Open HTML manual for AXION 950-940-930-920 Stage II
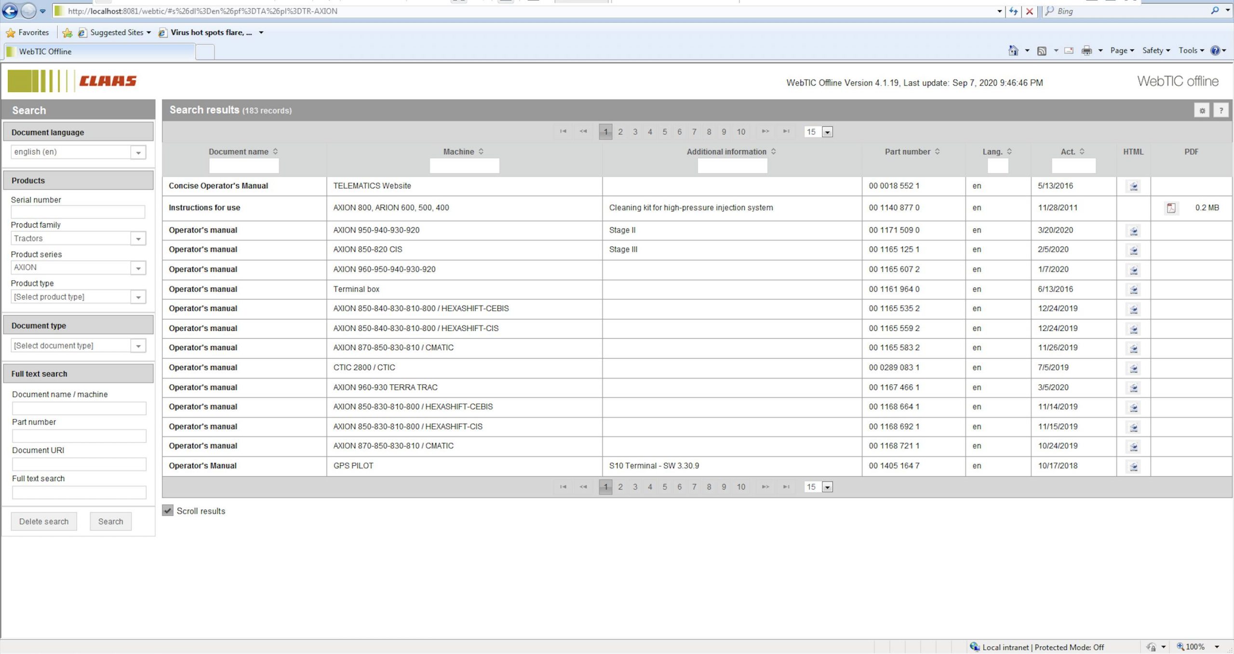The image size is (1234, 654). 1133,231
